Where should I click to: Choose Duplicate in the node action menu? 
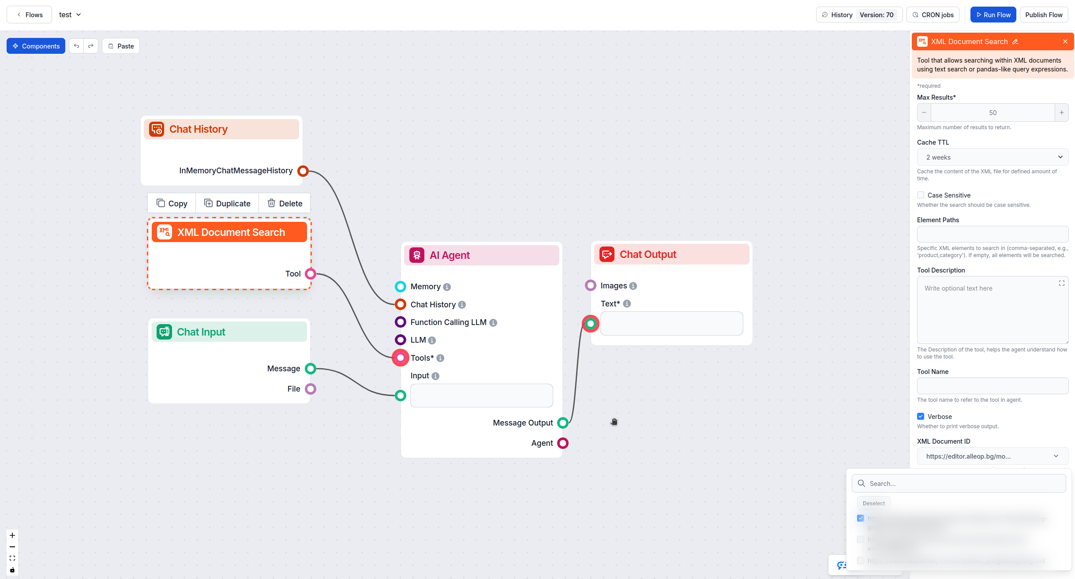tap(227, 203)
